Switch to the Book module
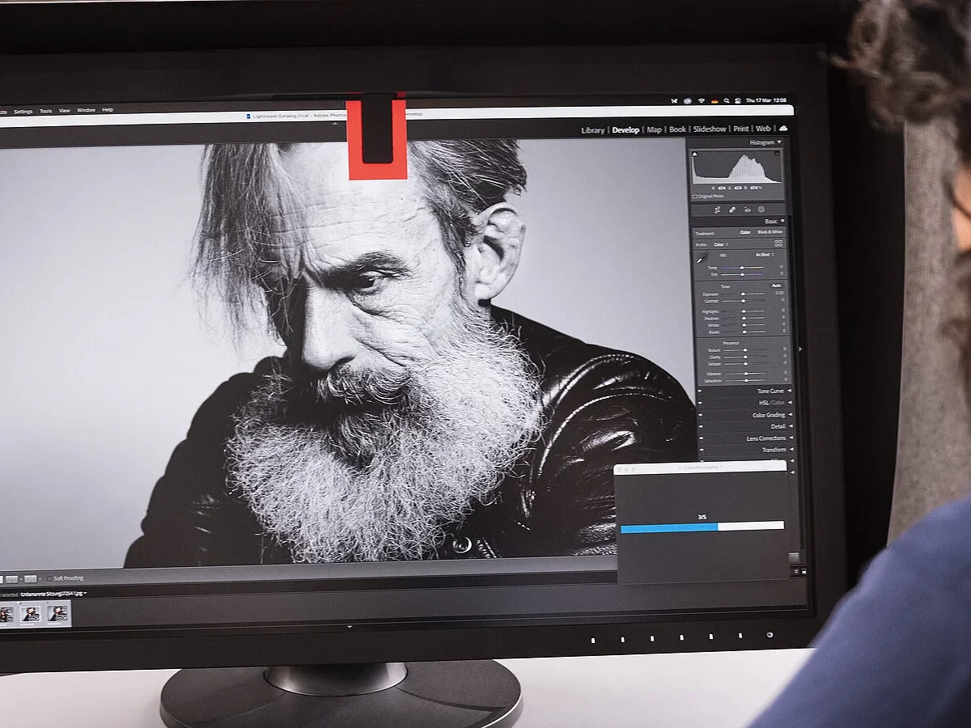This screenshot has height=728, width=971. coord(677,129)
